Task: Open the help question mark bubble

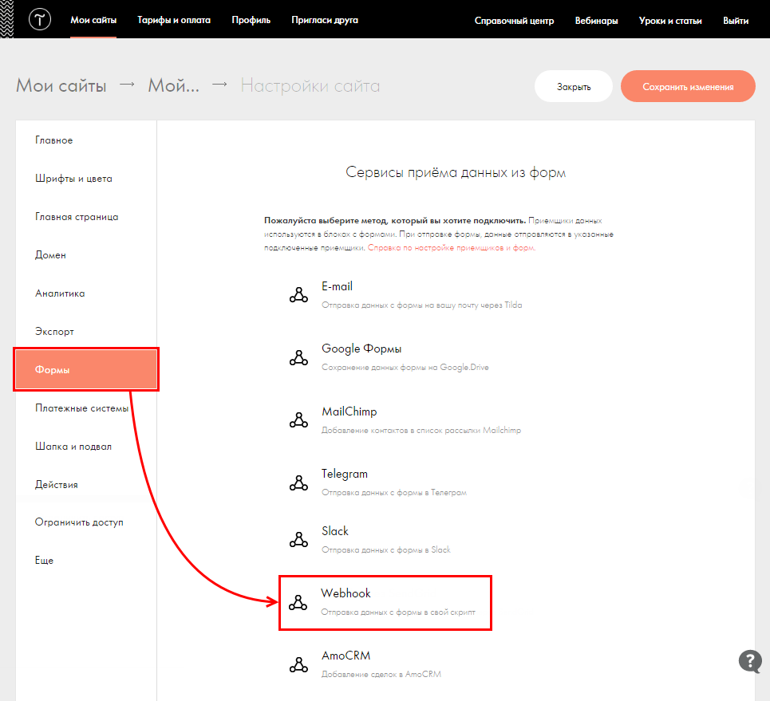Action: click(750, 661)
